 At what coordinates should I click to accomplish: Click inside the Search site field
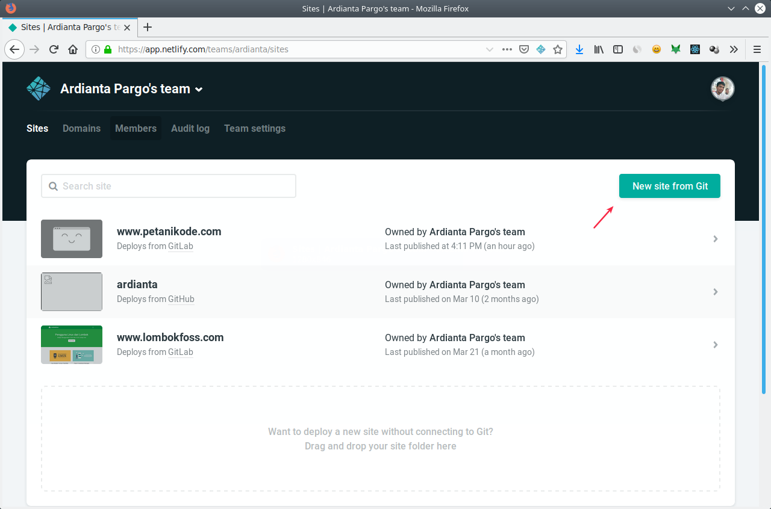(x=169, y=186)
